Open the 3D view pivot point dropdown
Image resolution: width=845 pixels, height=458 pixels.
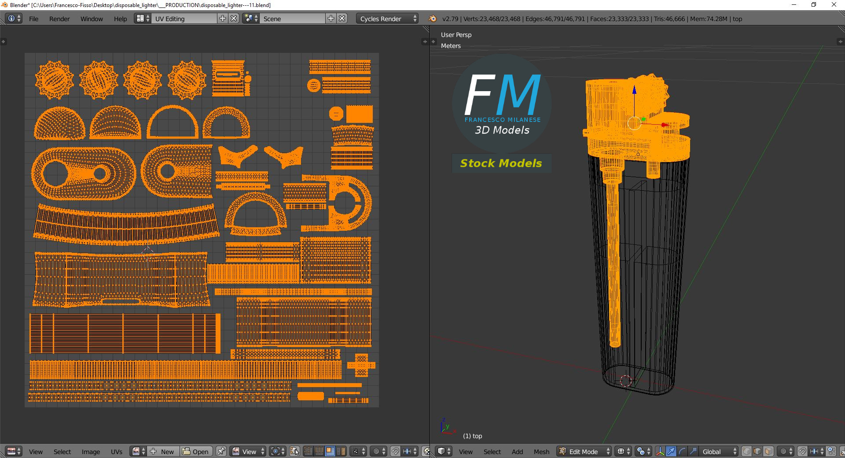click(x=643, y=451)
